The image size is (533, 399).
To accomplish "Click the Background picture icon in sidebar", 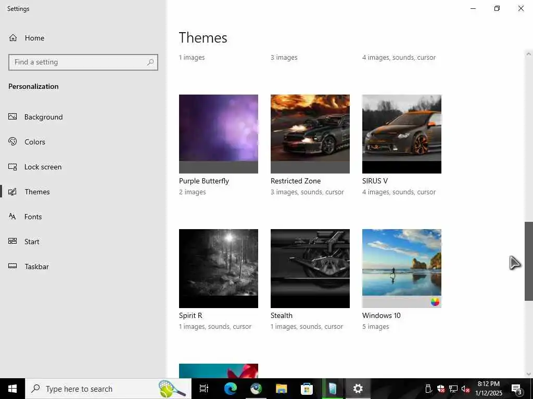I will coord(12,117).
